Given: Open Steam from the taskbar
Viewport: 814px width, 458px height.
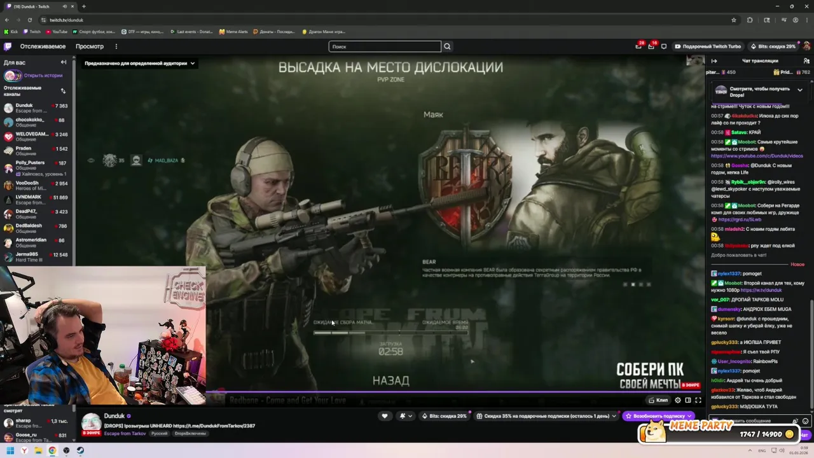Looking at the screenshot, I should coord(80,450).
